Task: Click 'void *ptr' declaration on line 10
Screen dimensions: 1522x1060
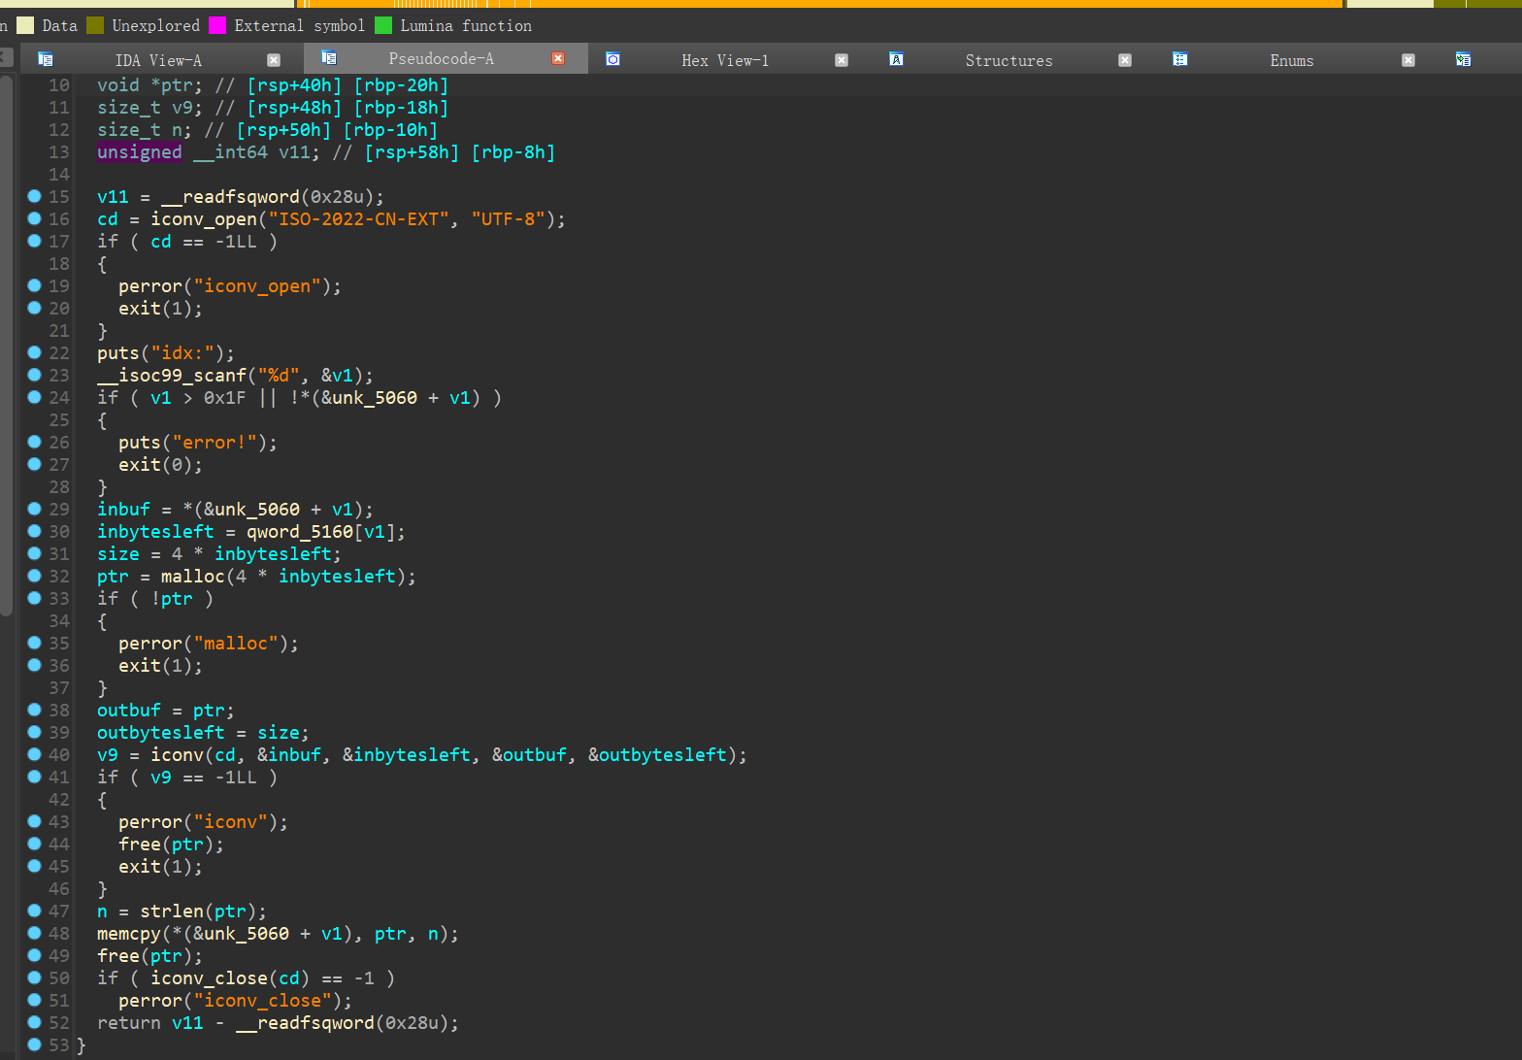Action: coord(145,85)
